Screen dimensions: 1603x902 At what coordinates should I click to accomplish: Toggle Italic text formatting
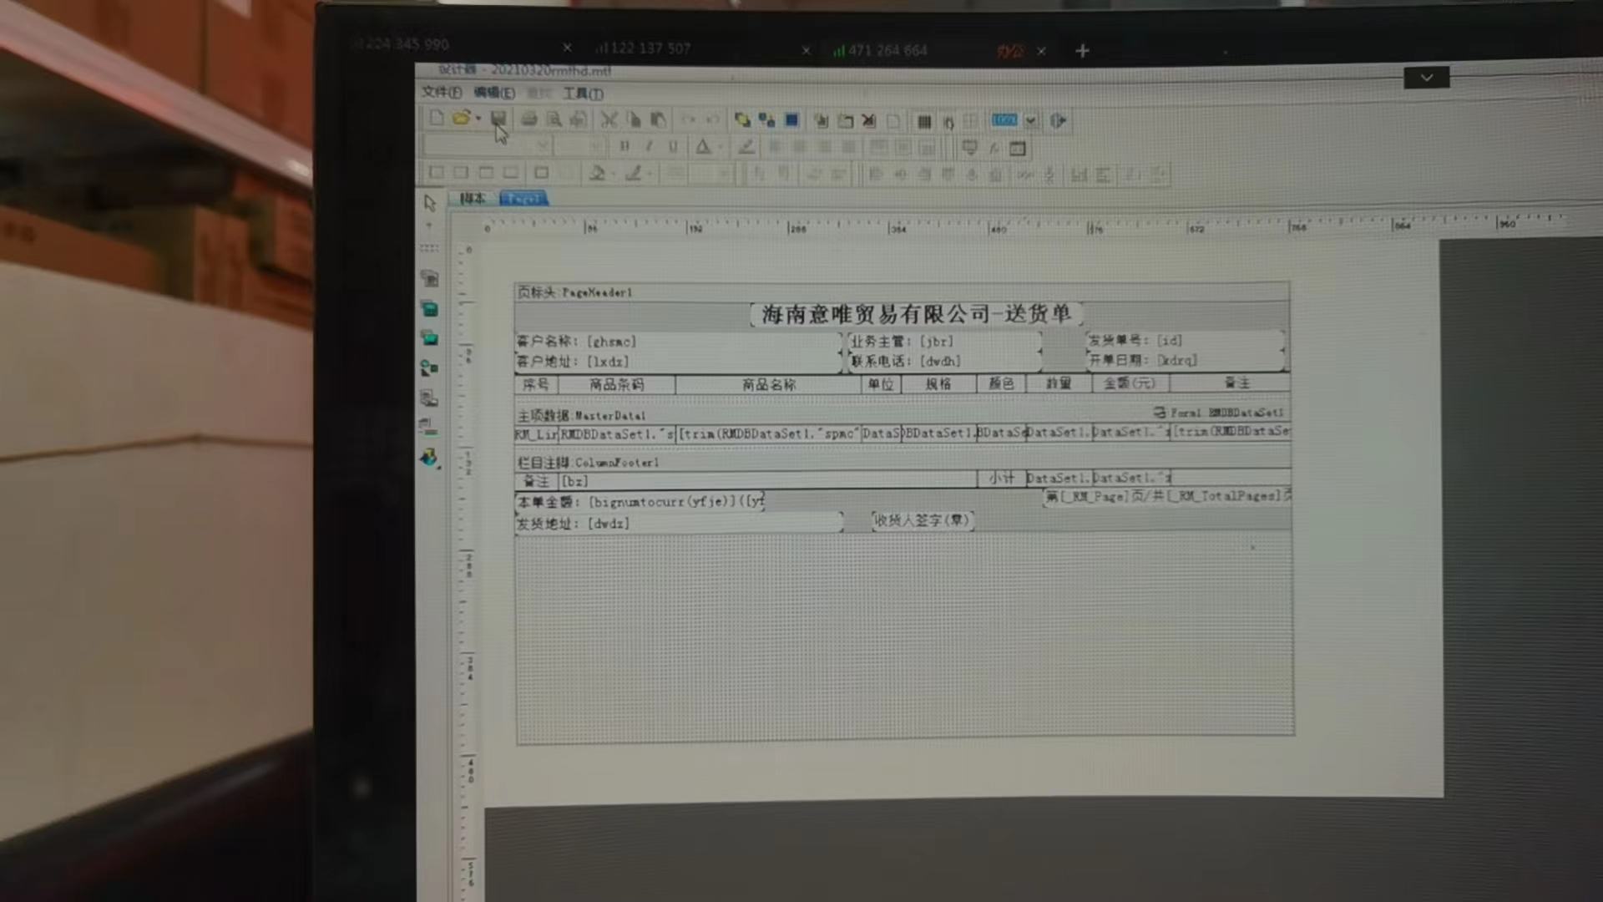point(649,146)
